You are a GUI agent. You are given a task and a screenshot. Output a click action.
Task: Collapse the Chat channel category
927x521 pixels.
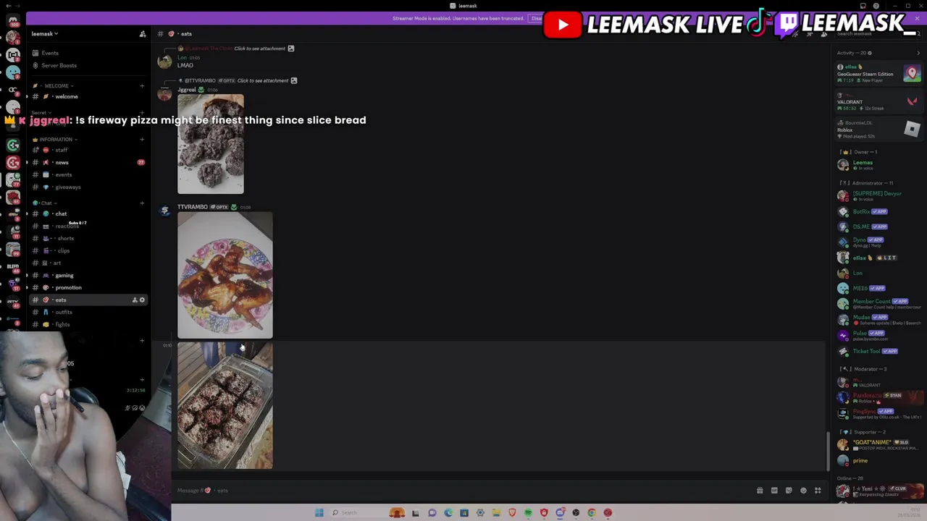tap(46, 203)
